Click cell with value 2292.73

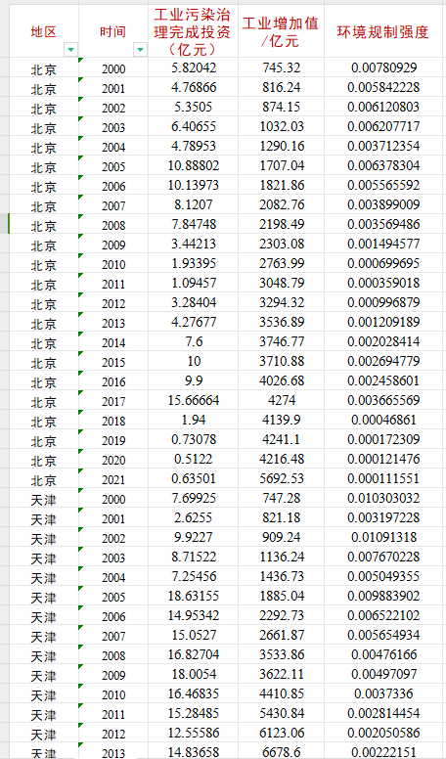pyautogui.click(x=281, y=616)
